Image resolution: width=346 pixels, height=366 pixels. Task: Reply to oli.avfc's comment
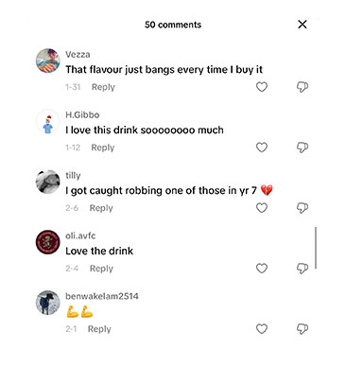click(x=101, y=269)
